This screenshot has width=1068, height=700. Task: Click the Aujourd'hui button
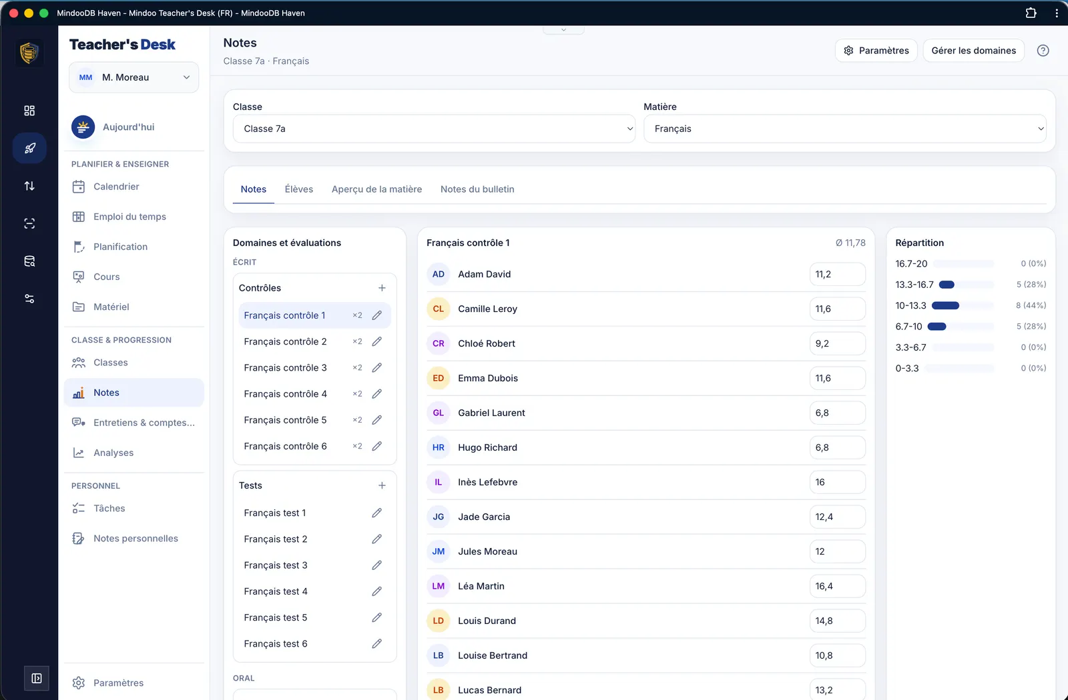click(x=133, y=127)
